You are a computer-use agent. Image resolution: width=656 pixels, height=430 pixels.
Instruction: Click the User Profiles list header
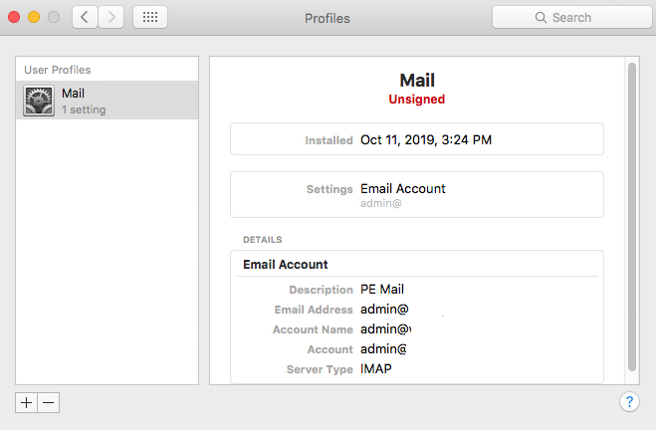[x=58, y=70]
